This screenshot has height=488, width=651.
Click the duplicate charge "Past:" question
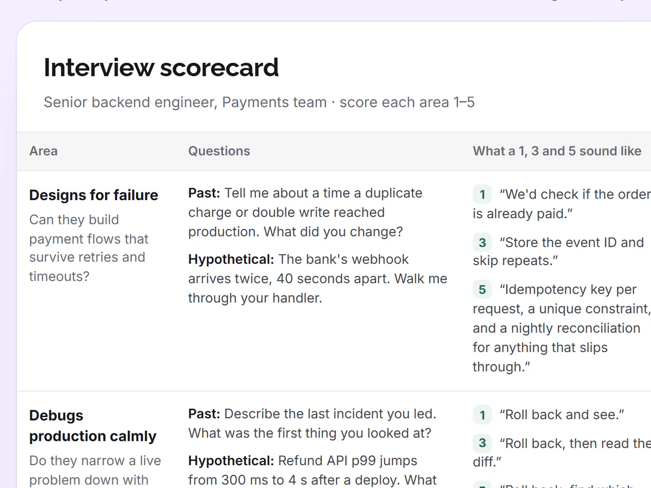305,213
